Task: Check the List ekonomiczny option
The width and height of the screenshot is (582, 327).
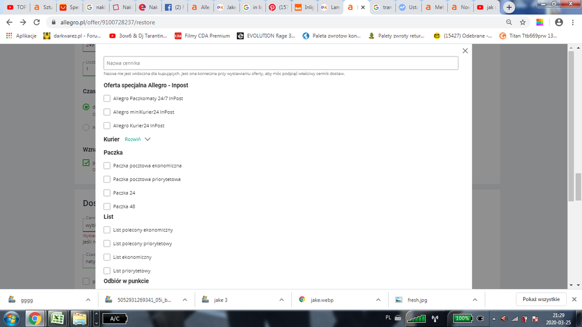Action: (107, 257)
